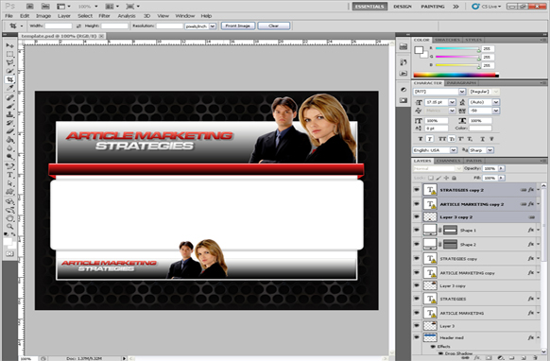
Task: Select the Pen tool
Action: point(9,166)
